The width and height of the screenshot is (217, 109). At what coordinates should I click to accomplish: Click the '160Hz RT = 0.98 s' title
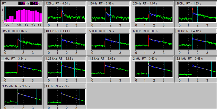(x=102, y=3)
